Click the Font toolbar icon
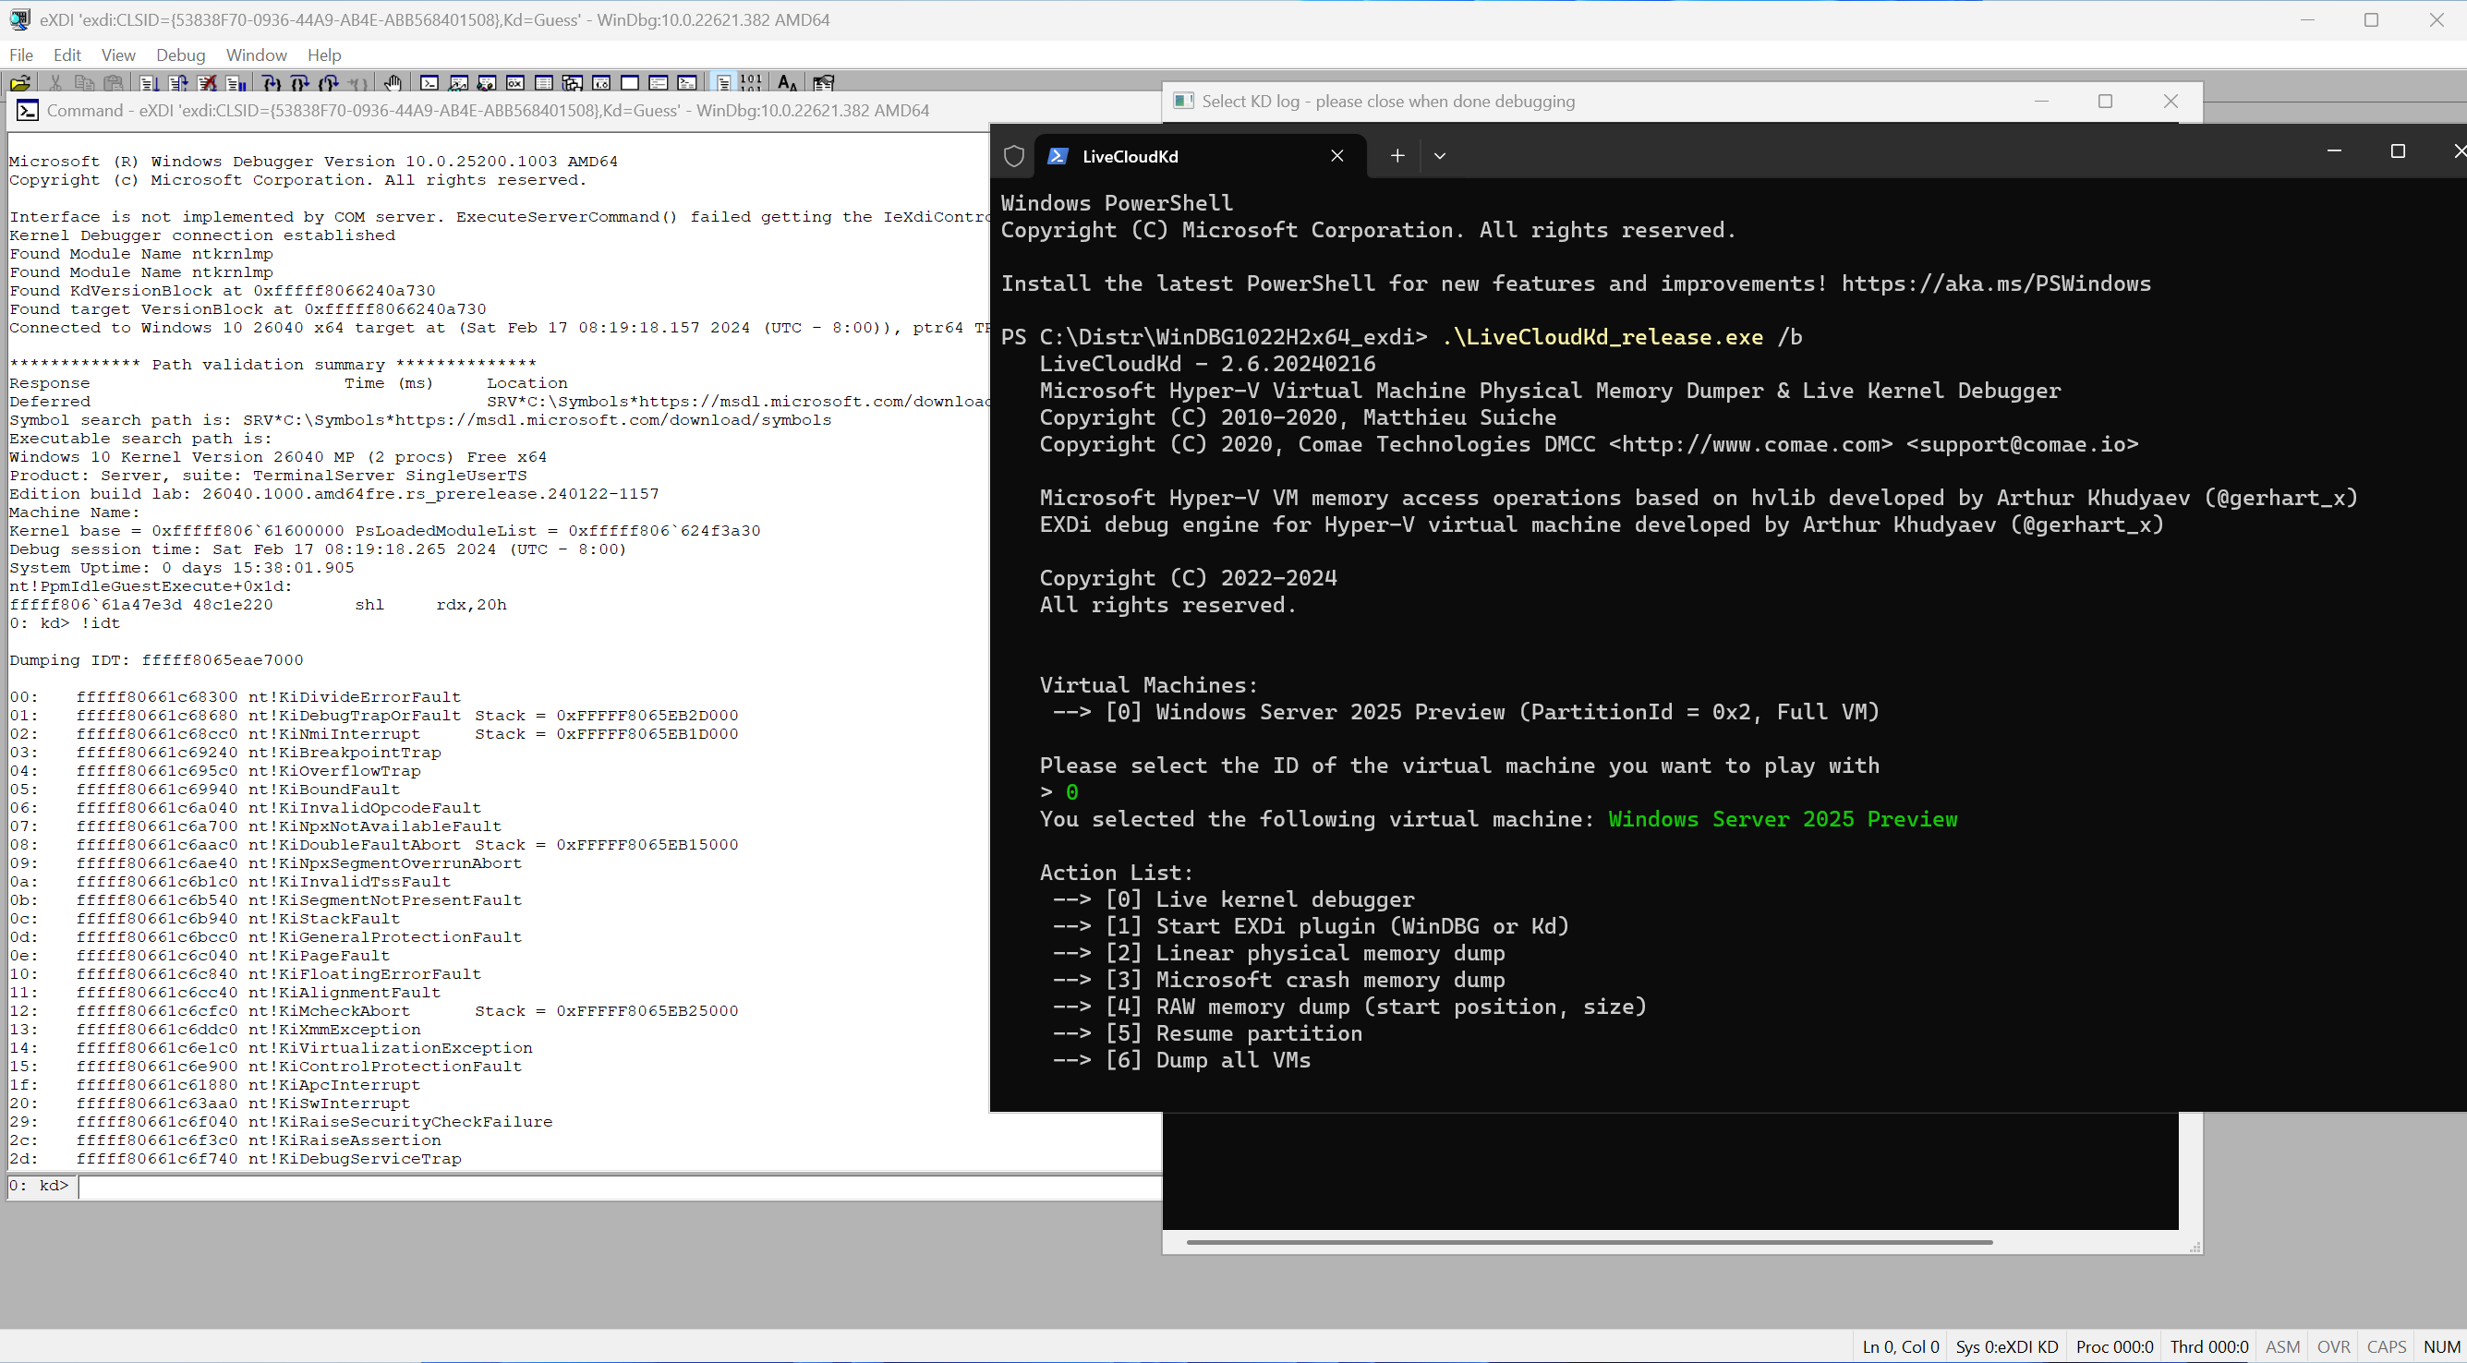 point(787,83)
